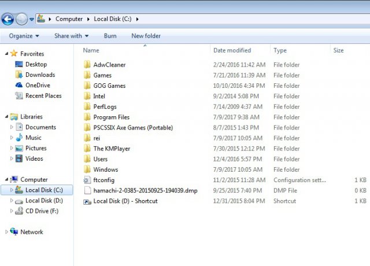Viewport: 370px width, 266px height.
Task: Sort by the Size column header
Action: coord(338,50)
